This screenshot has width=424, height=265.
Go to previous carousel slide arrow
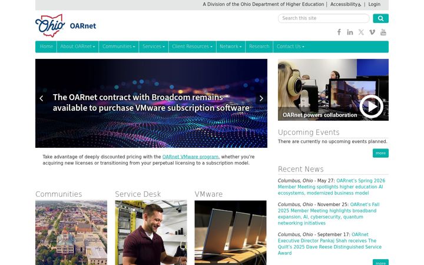coord(41,98)
